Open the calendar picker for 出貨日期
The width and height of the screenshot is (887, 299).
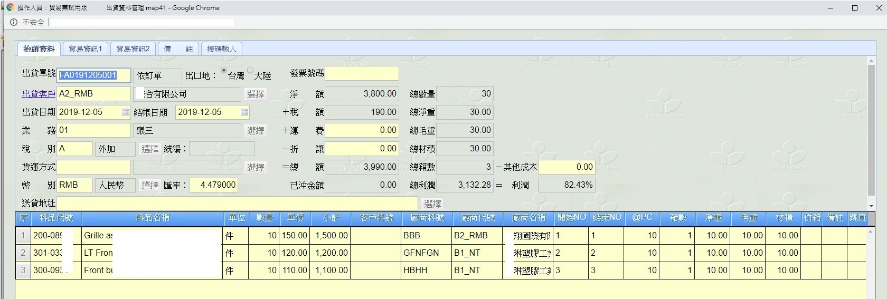pos(125,112)
